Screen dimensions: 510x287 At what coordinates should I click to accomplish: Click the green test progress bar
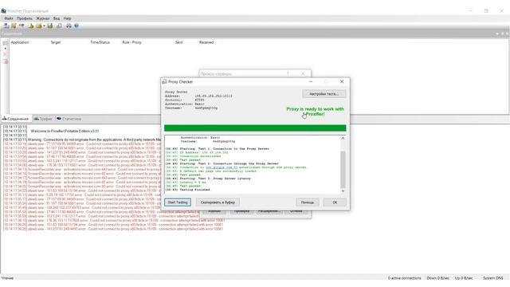click(x=255, y=128)
